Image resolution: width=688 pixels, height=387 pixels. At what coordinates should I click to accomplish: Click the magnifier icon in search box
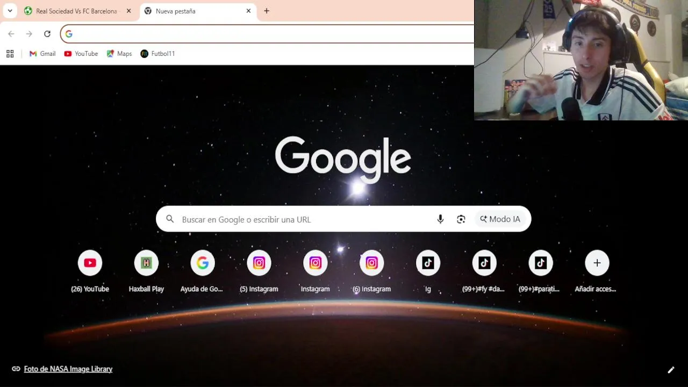pyautogui.click(x=170, y=219)
